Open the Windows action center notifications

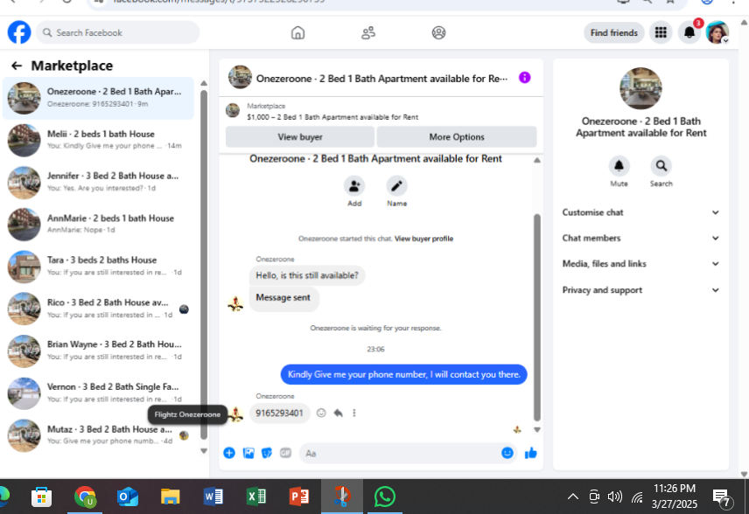pyautogui.click(x=722, y=497)
